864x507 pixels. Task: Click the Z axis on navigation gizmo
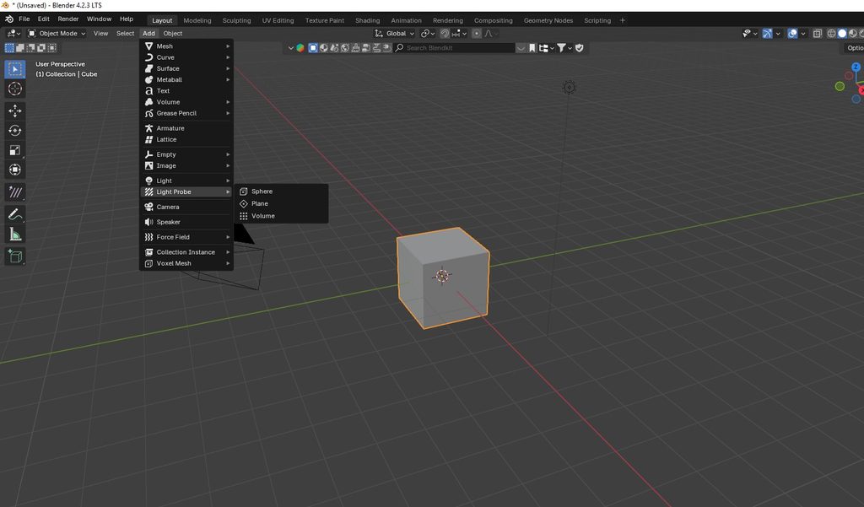[856, 67]
